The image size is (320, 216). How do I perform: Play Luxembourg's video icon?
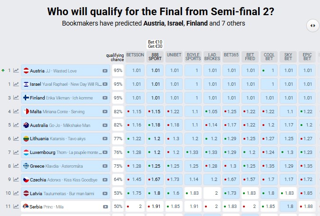[x=105, y=153]
